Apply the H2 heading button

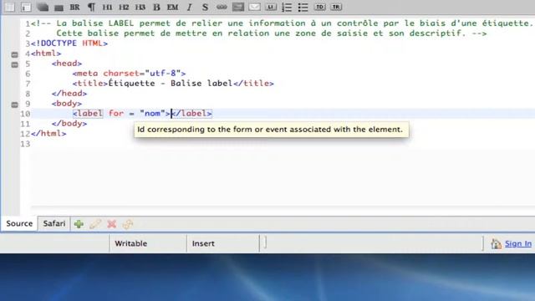[124, 8]
